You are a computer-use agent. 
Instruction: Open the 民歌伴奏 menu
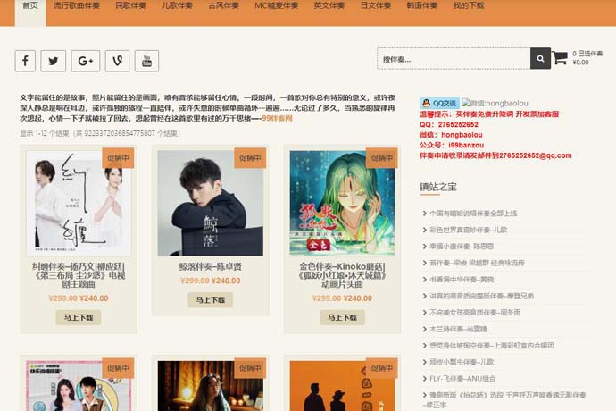click(130, 5)
